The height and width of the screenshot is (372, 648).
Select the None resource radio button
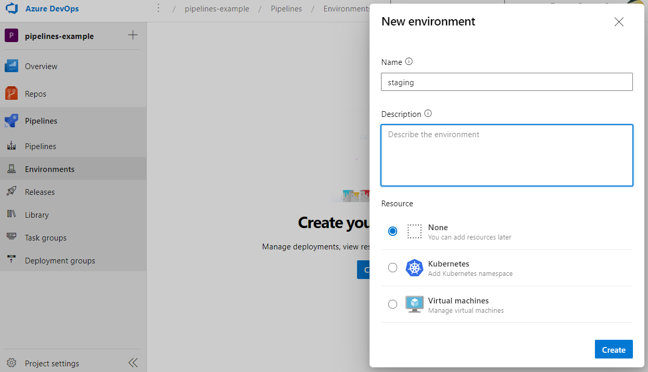coord(393,231)
